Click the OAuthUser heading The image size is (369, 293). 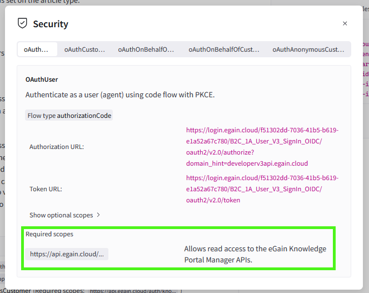pyautogui.click(x=42, y=80)
